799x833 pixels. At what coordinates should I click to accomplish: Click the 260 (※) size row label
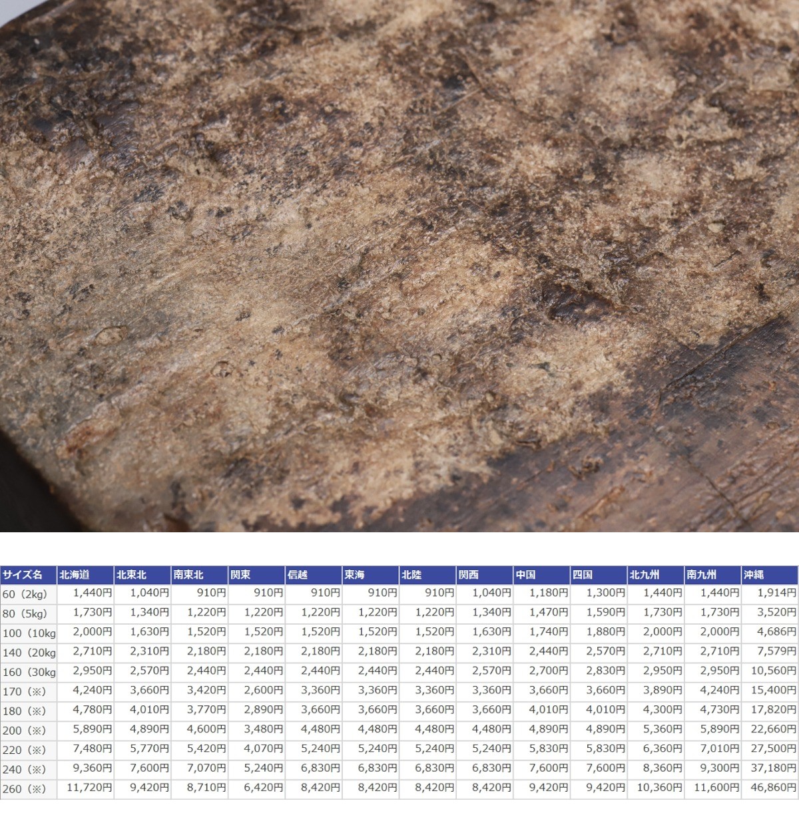pos(29,789)
